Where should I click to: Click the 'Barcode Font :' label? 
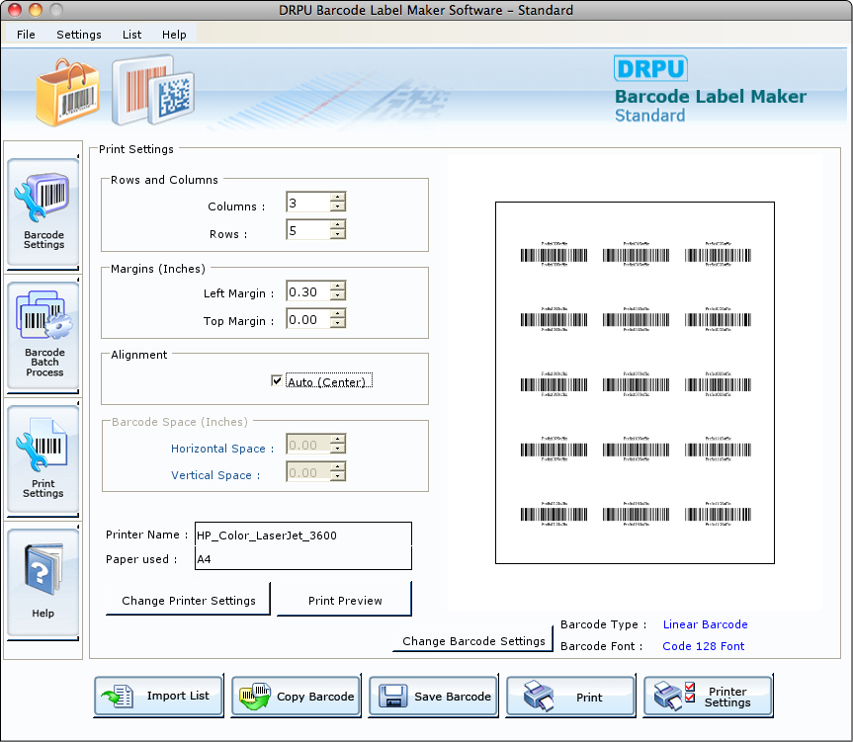601,646
